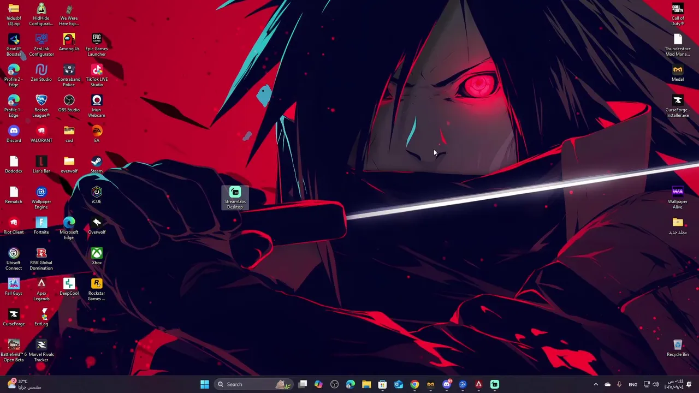Select the ZenLink Configurator desktop icon

42,45
